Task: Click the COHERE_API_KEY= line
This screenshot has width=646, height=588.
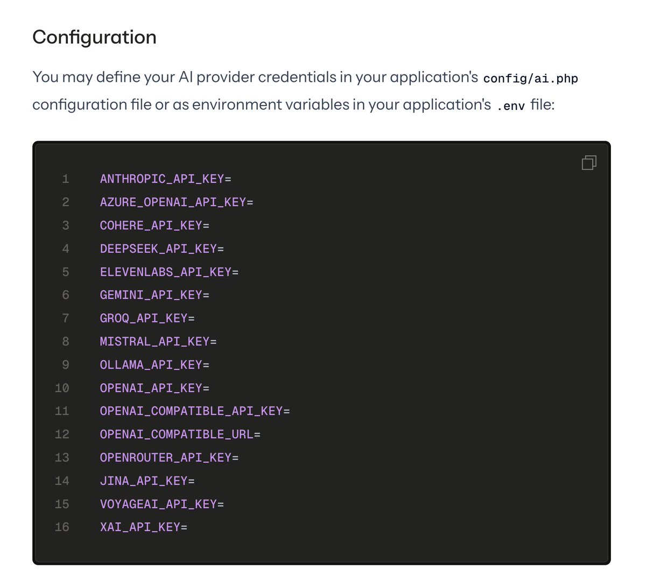Action: tap(155, 225)
